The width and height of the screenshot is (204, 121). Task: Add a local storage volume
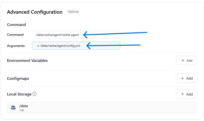coord(186,94)
